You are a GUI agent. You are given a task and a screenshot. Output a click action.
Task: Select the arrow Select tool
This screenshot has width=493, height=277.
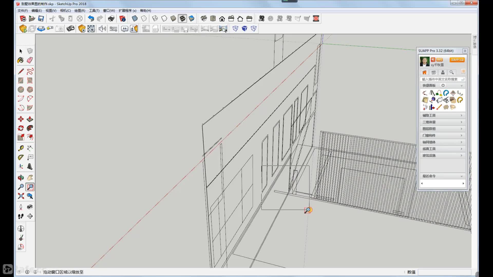coord(21,51)
